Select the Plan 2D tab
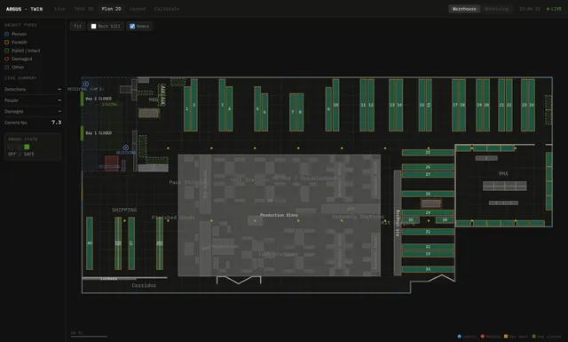The image size is (568, 342). (111, 9)
